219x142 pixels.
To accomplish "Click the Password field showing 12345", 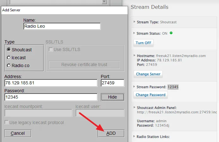I will tap(51, 97).
